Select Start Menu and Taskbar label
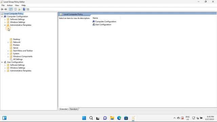The width and height of the screenshot is (217, 122). (x=23, y=51)
